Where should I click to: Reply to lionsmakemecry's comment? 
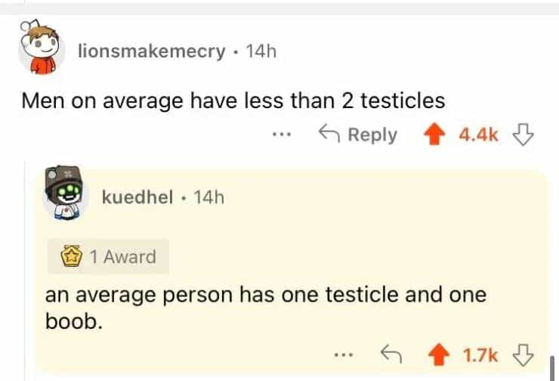tap(357, 135)
